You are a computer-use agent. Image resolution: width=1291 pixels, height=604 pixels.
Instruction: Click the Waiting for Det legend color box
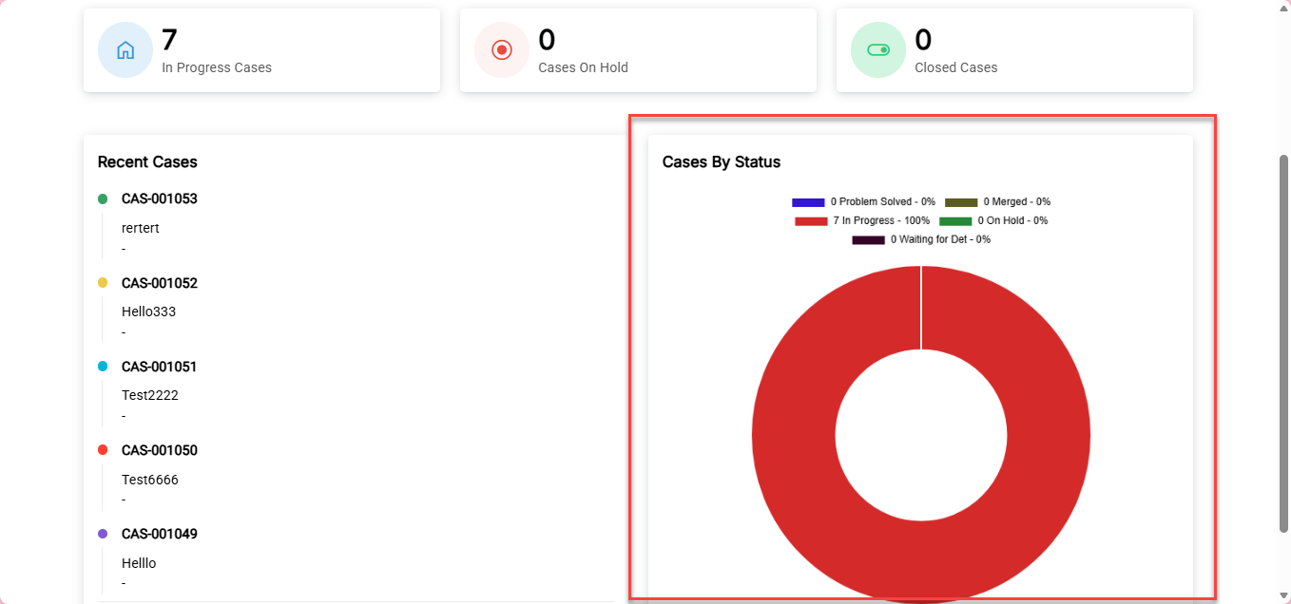[868, 240]
